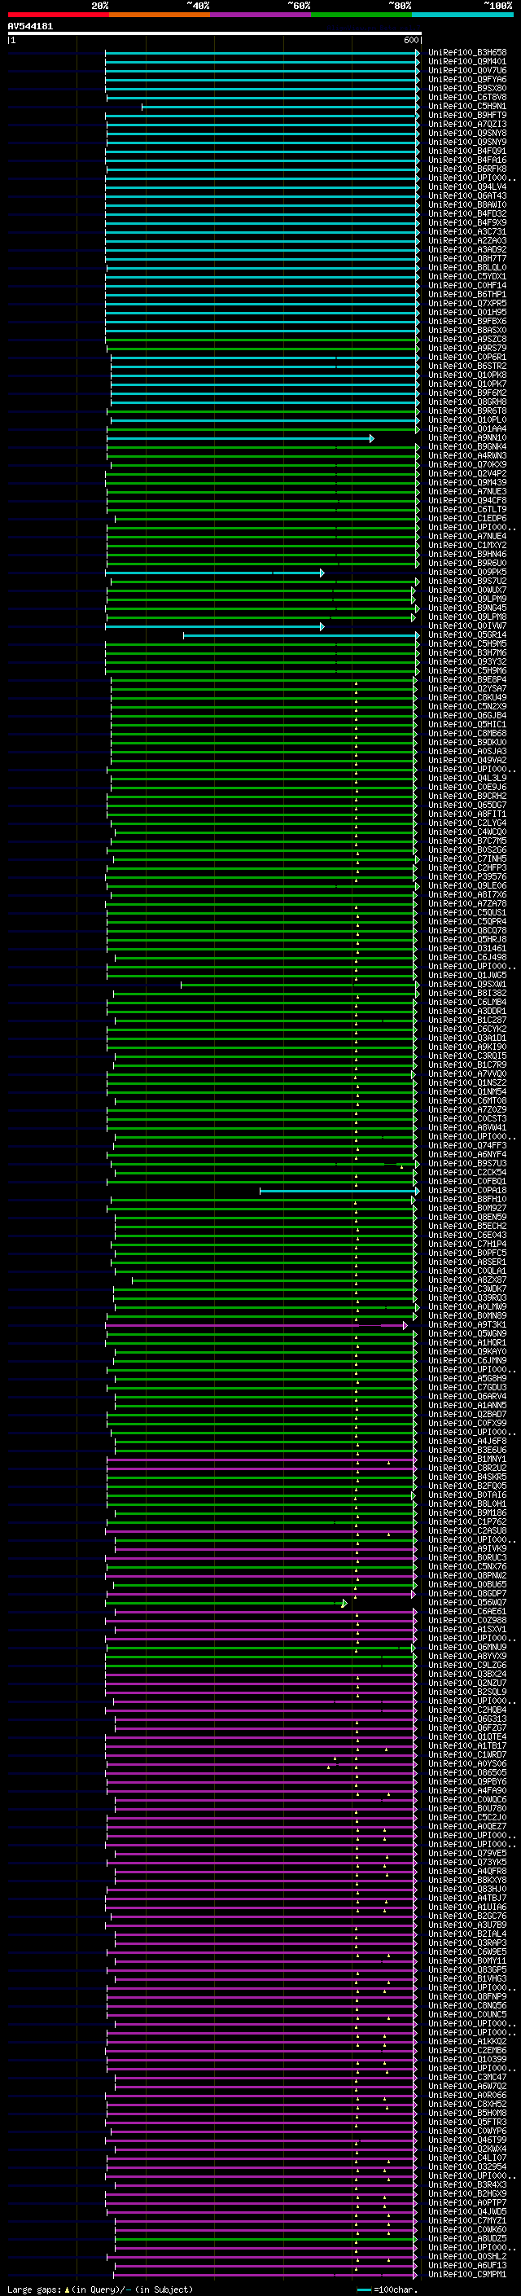Select label UniRef100_Q0SHL2
Image resolution: width=521 pixels, height=2296 pixels.
(467, 2258)
